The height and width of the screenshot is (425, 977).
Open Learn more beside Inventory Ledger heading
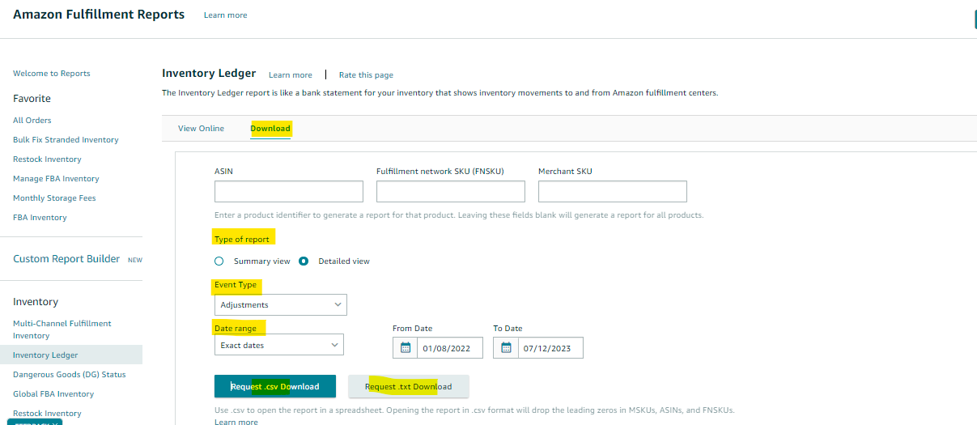291,75
